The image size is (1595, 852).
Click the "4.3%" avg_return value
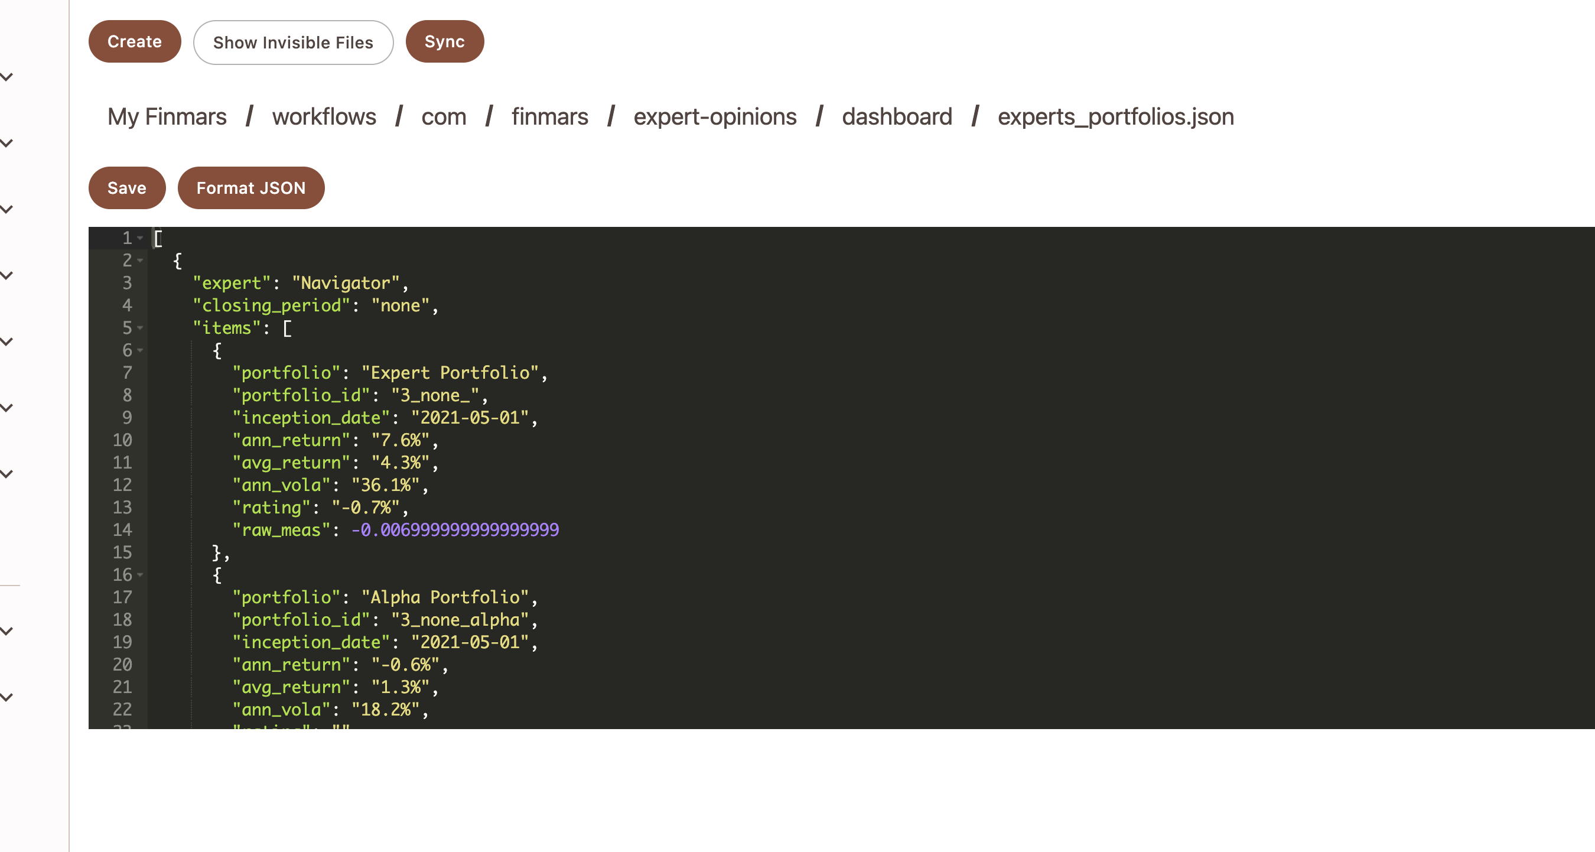coord(401,463)
